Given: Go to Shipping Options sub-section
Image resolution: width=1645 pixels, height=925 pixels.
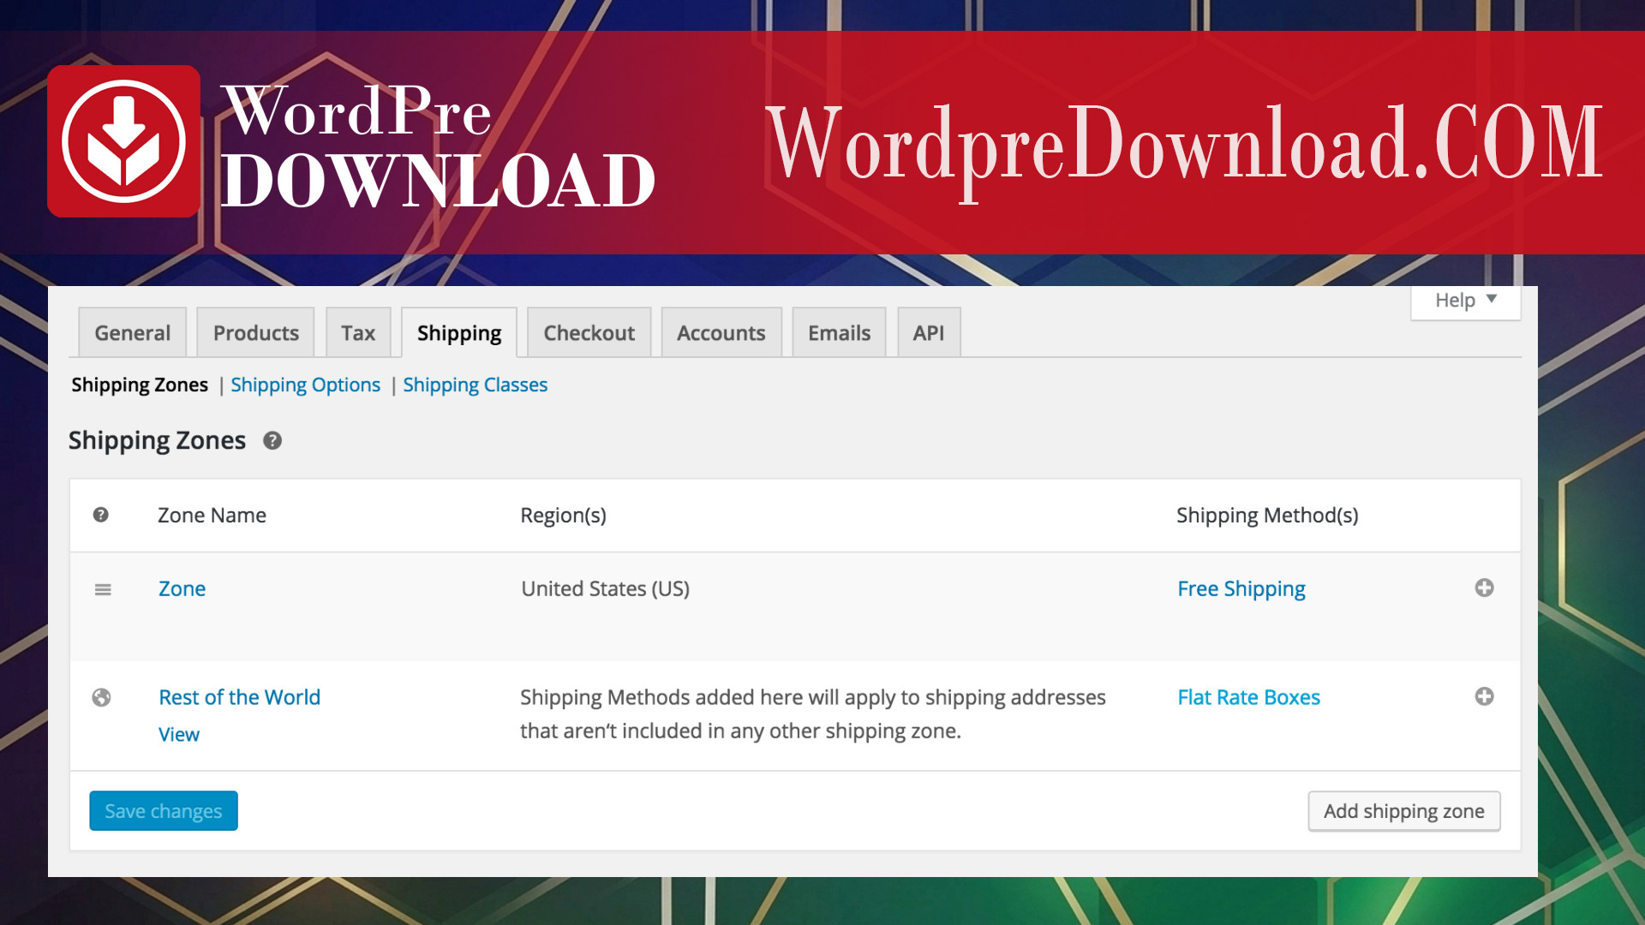Looking at the screenshot, I should click(x=306, y=385).
